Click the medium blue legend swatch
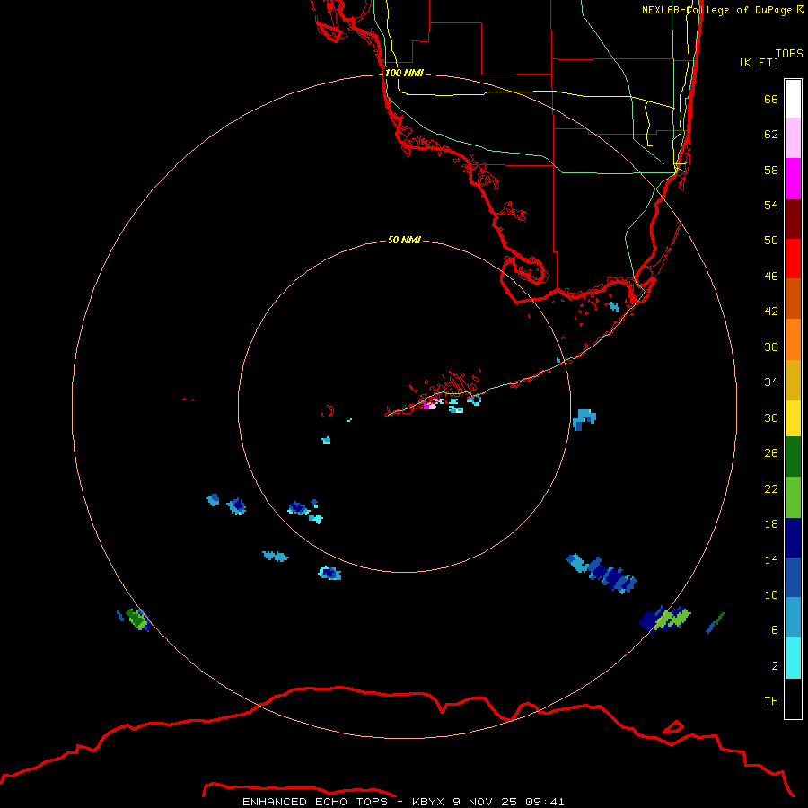808x808 pixels. (793, 577)
